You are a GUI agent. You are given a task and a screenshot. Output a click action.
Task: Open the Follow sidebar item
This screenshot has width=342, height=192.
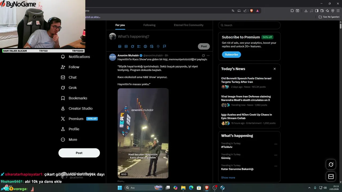pyautogui.click(x=70, y=67)
